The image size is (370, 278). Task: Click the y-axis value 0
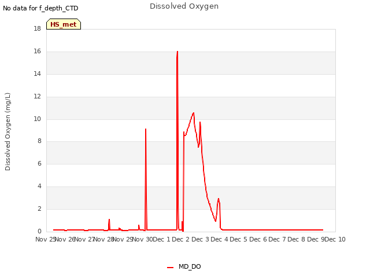coord(39,231)
